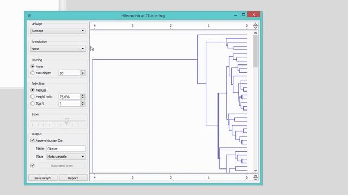Click the top axis spinner arrows
348x195 pixels.
click(x=256, y=26)
